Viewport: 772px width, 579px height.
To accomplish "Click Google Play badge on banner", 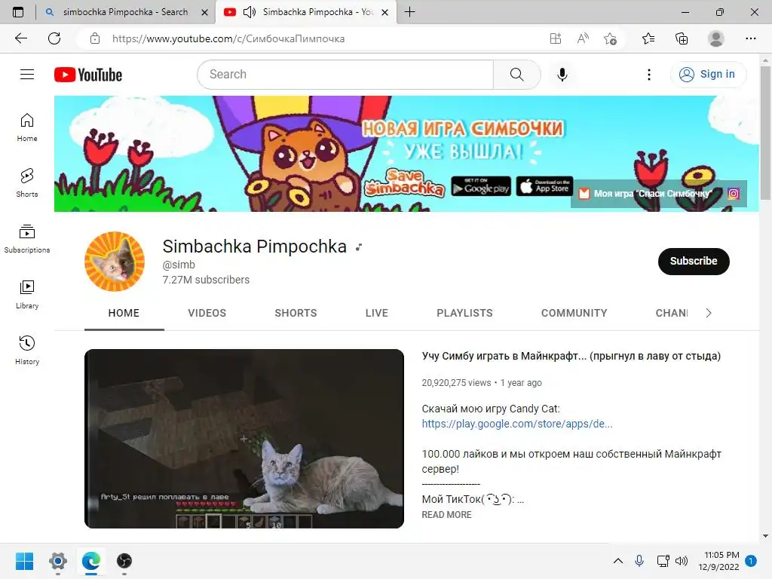I will point(481,186).
